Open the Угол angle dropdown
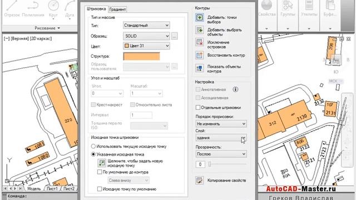This screenshot has width=356, height=200. click(107, 93)
